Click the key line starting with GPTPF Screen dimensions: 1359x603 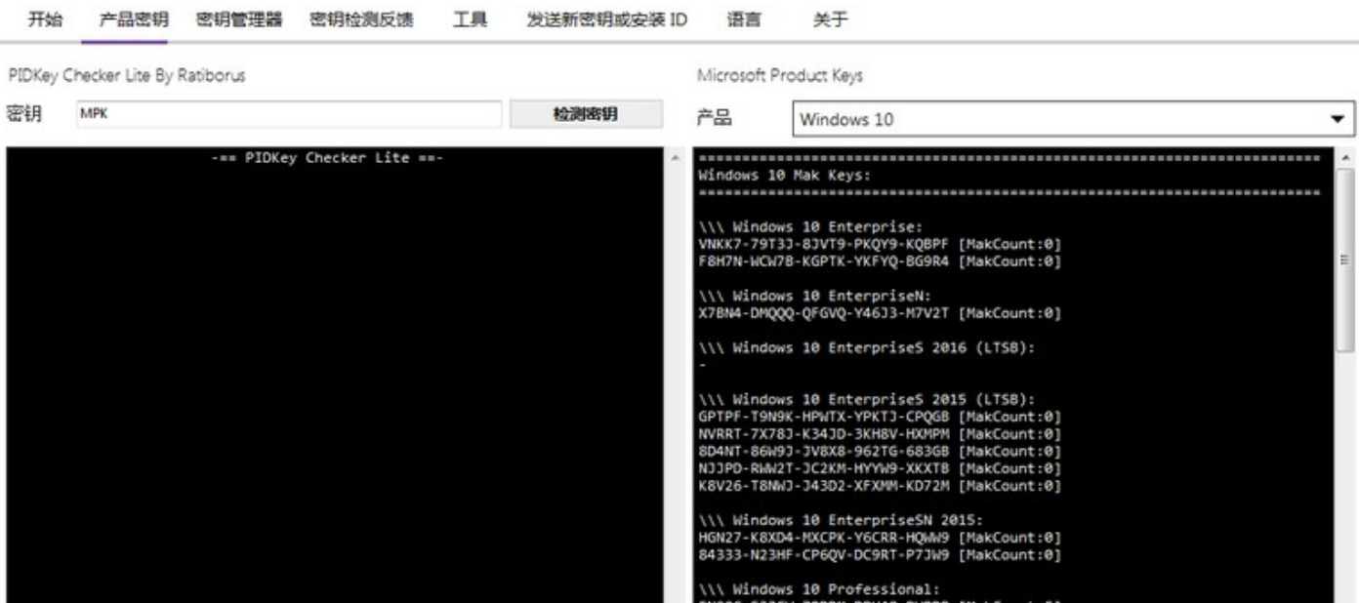coord(880,417)
